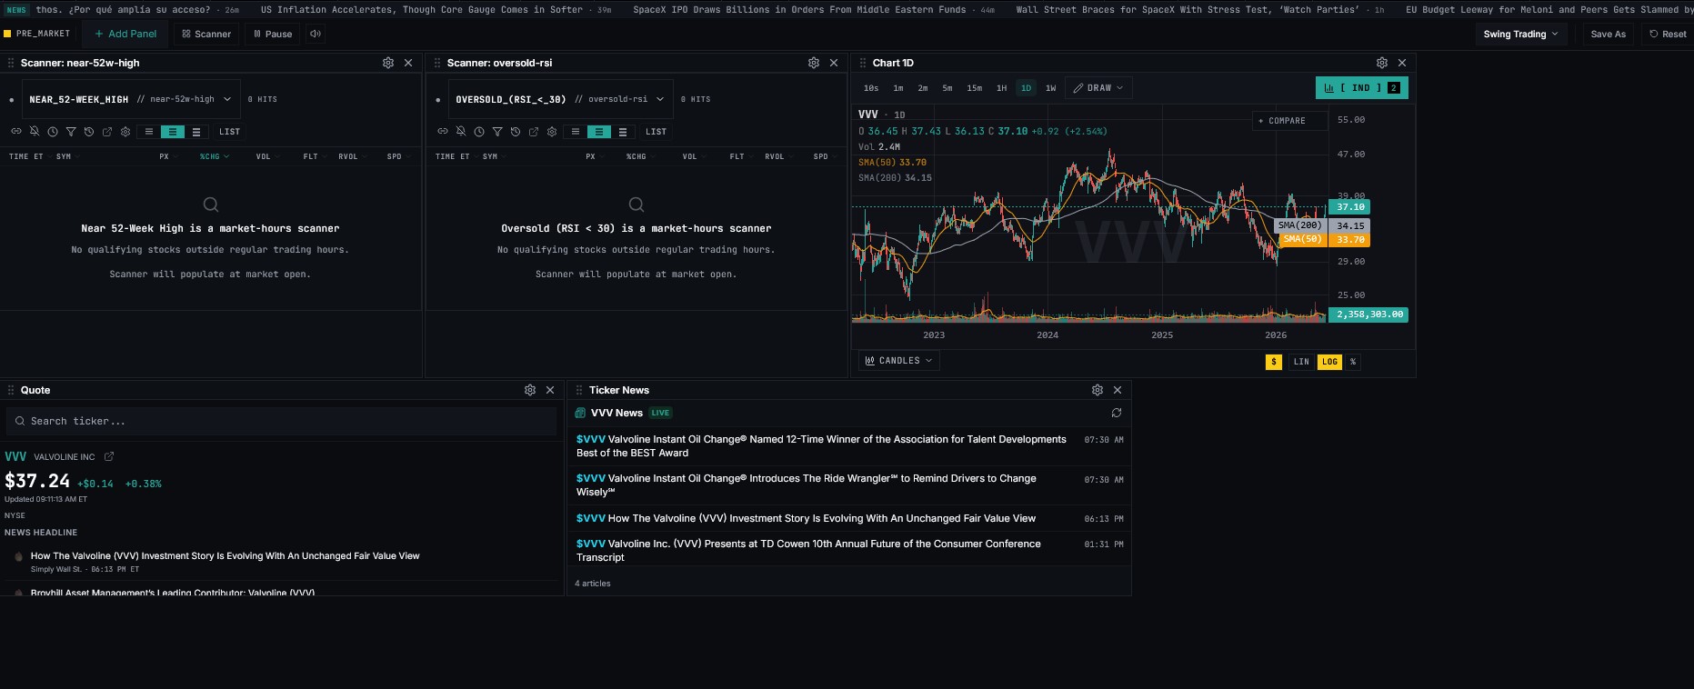
Task: Select the 15m chart timeframe
Action: (x=974, y=88)
